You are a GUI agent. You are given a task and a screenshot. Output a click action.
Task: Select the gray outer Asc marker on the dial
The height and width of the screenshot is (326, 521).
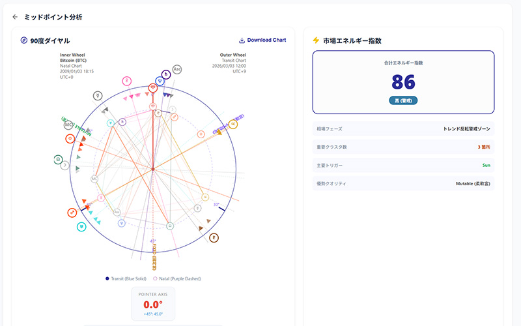coord(176,70)
